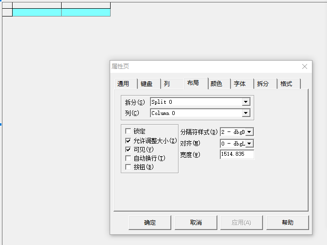Image resolution: width=327 pixels, height=245 pixels.
Task: Select the second cyan grid cell
Action: 86,12
